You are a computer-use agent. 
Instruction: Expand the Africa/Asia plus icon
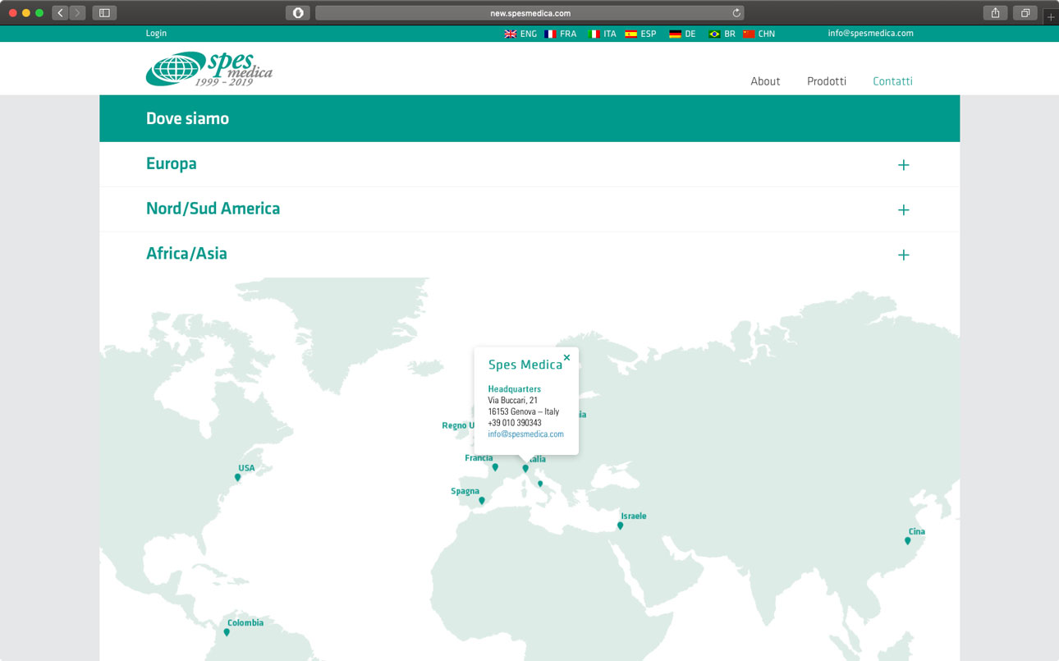[903, 255]
